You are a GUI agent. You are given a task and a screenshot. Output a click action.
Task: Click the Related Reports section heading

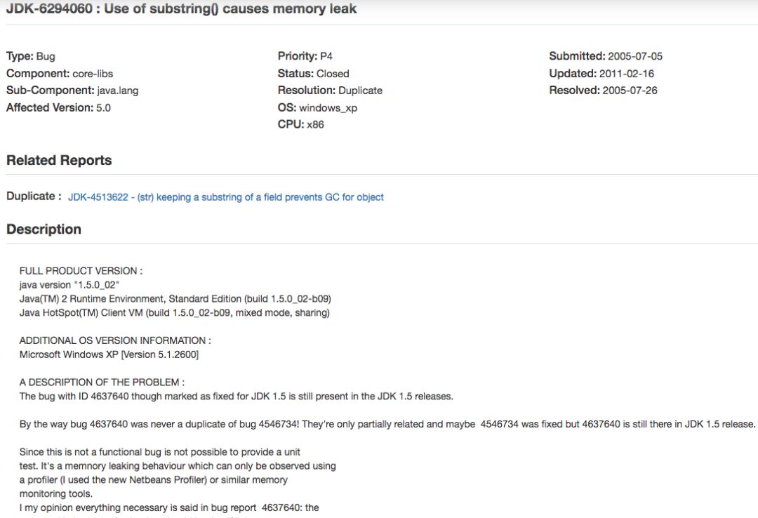pos(59,161)
